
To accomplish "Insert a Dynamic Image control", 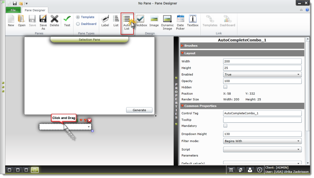I will click(167, 22).
